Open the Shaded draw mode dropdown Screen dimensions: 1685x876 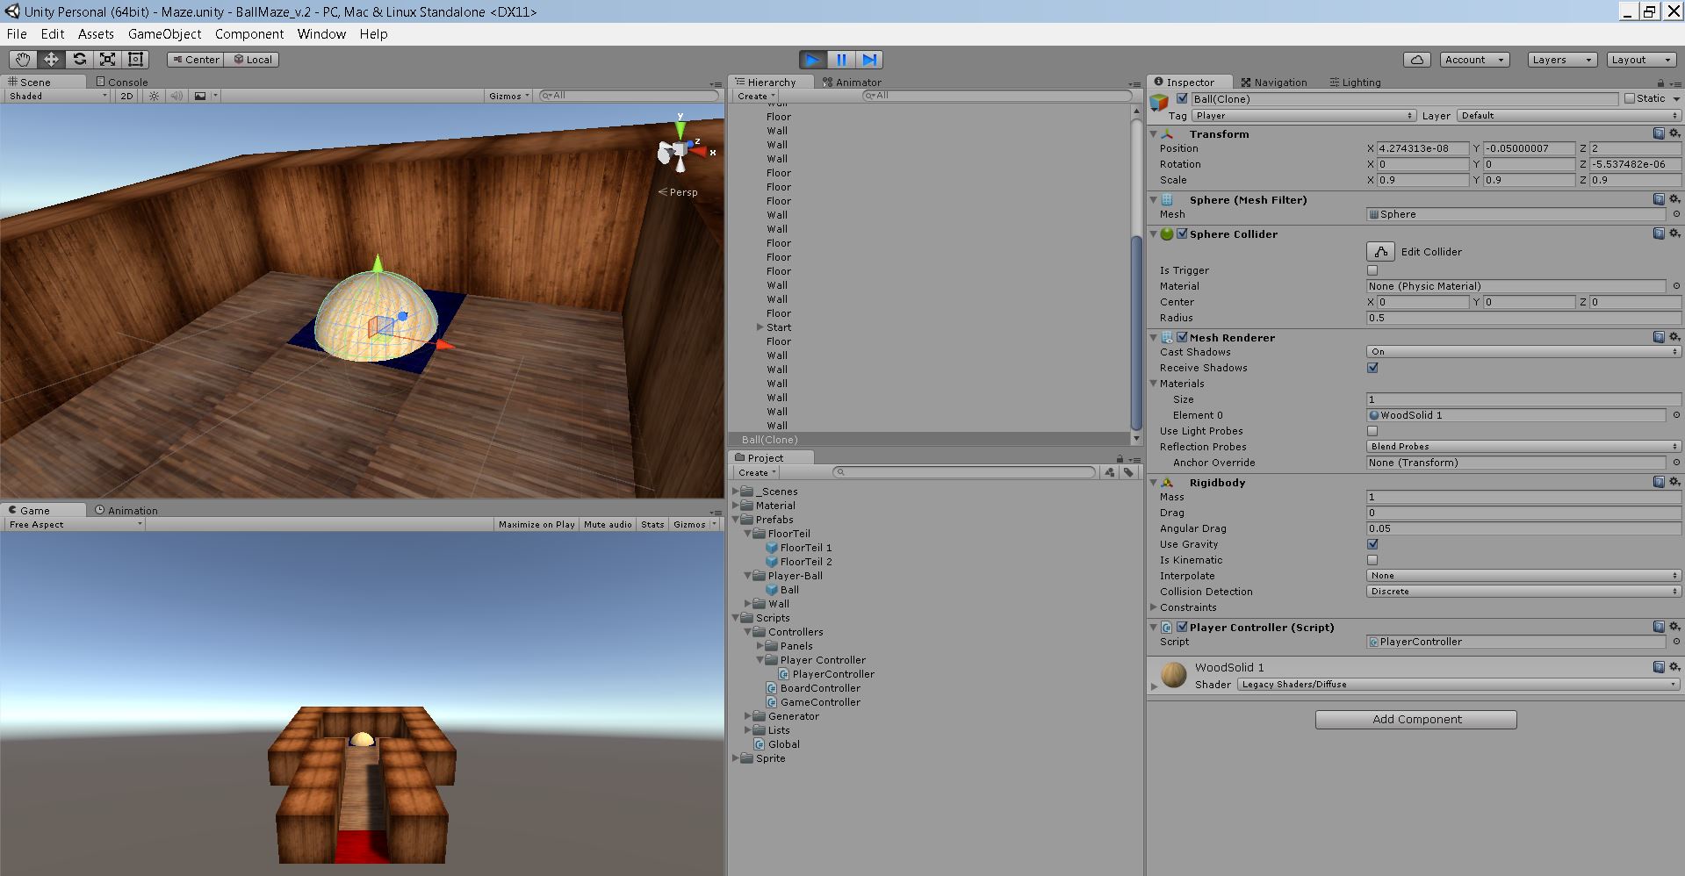58,96
